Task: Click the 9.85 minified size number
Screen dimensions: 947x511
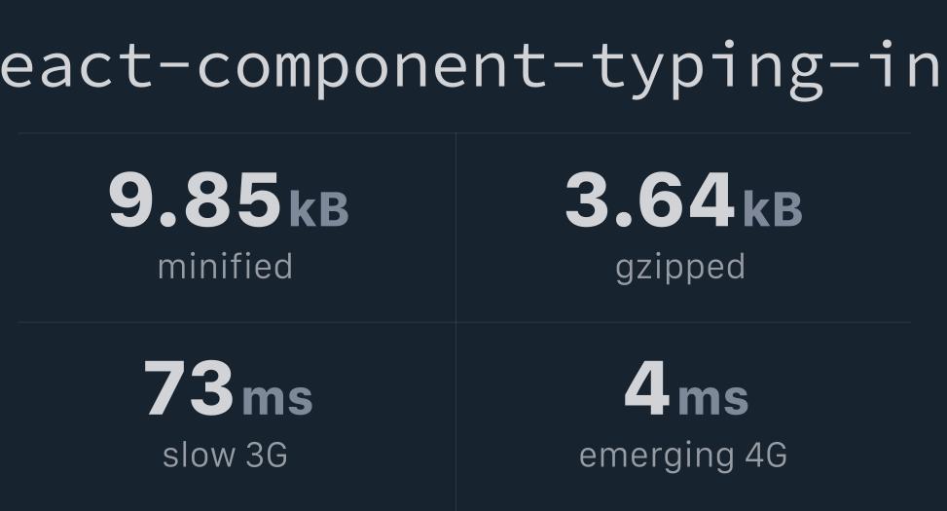Action: click(x=195, y=200)
